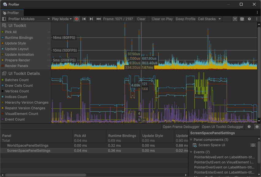
Task: Toggle Clear on Play
Action: [162, 19]
